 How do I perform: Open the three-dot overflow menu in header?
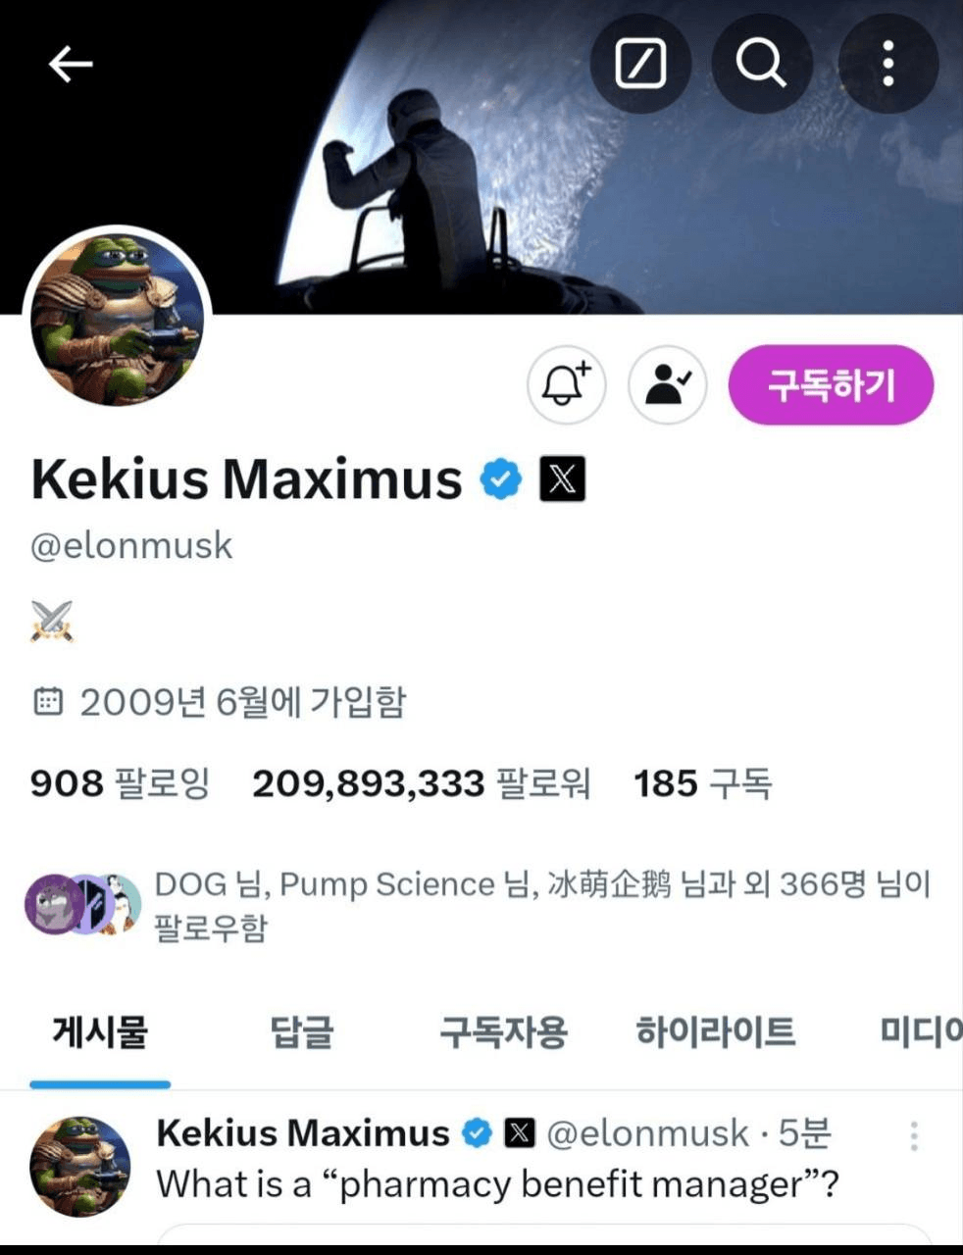tap(888, 64)
